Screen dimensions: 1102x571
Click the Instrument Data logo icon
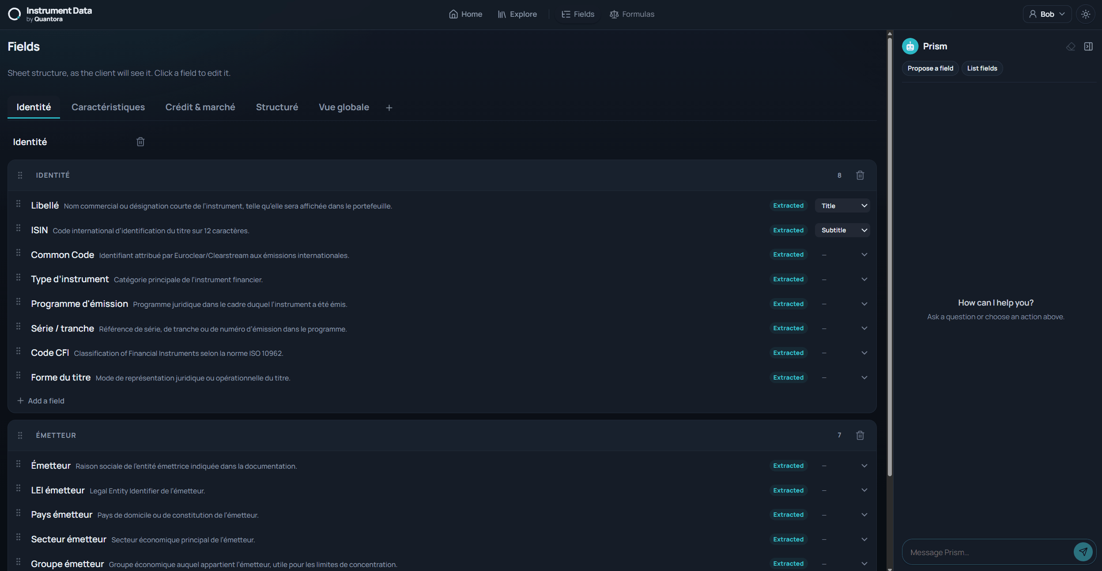14,14
